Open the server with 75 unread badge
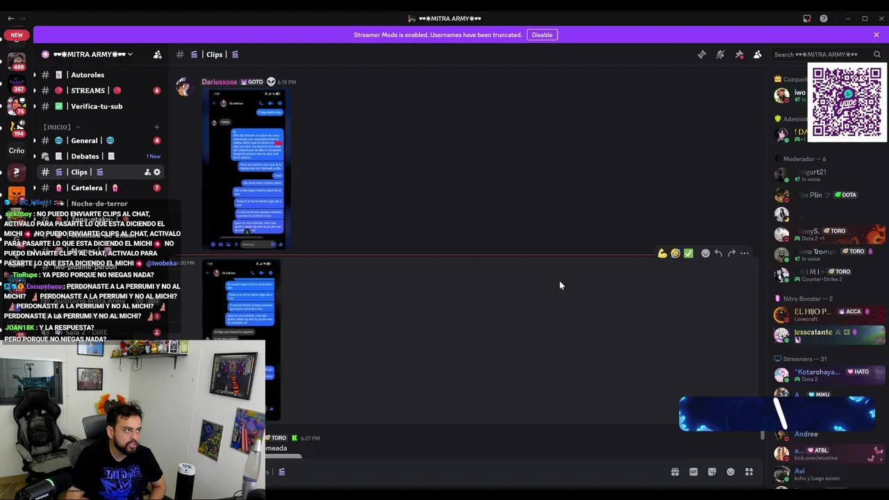The image size is (889, 500). click(x=17, y=106)
